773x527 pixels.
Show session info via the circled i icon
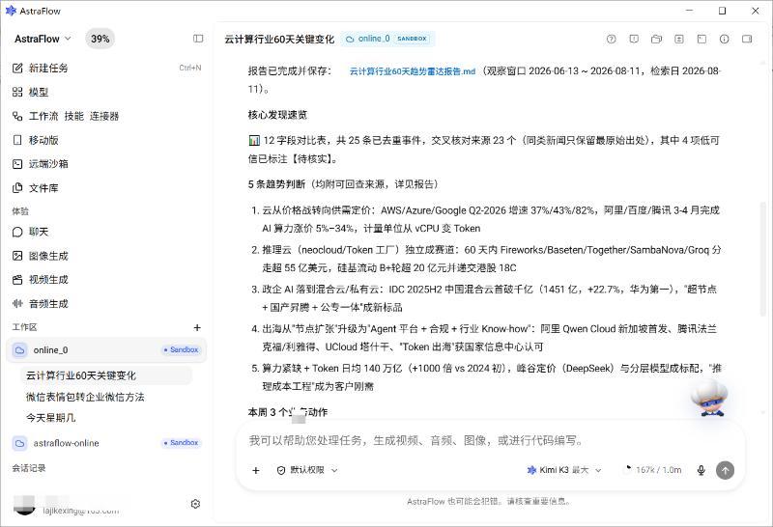724,39
